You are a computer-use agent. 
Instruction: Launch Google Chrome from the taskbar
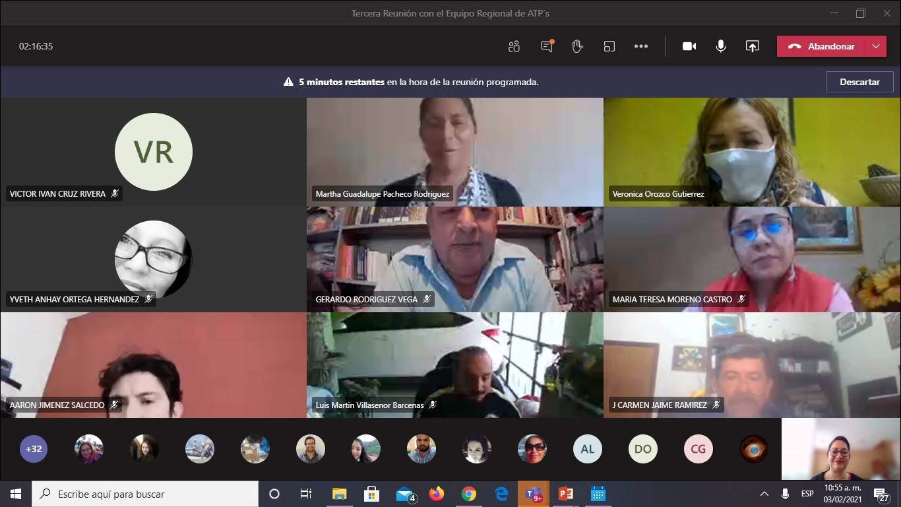(x=468, y=494)
